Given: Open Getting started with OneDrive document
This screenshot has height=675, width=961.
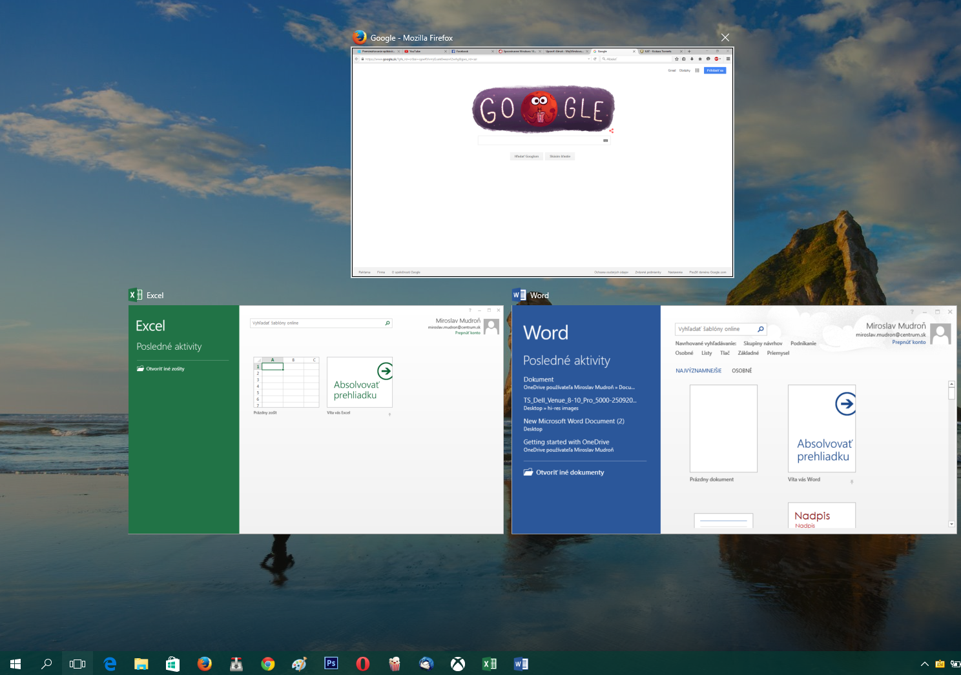Looking at the screenshot, I should click(568, 445).
